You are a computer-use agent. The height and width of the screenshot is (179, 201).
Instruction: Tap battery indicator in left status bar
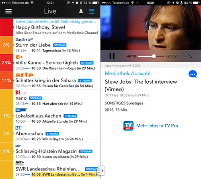coord(96,2)
